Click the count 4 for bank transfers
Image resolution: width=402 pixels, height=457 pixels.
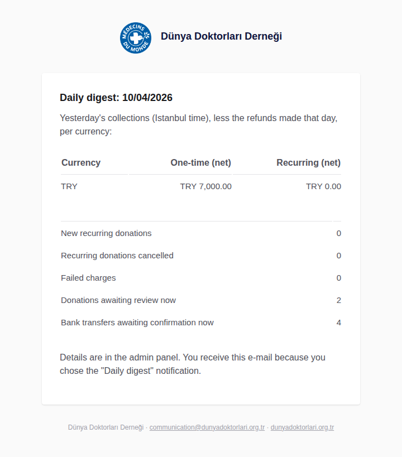339,323
